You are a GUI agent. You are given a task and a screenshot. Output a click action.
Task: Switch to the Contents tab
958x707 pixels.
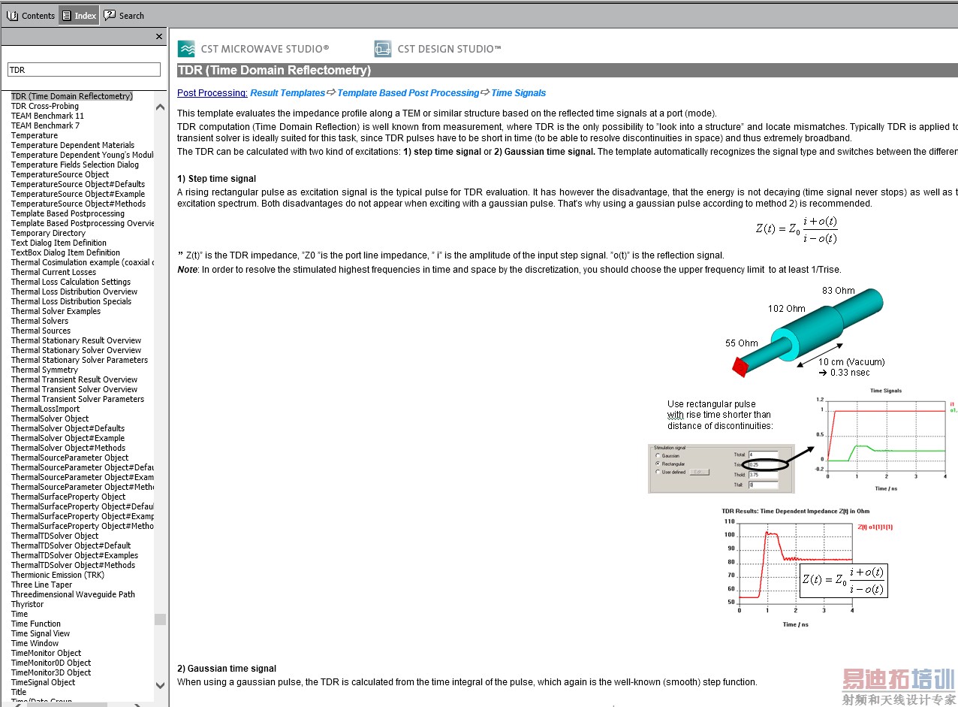pyautogui.click(x=31, y=16)
